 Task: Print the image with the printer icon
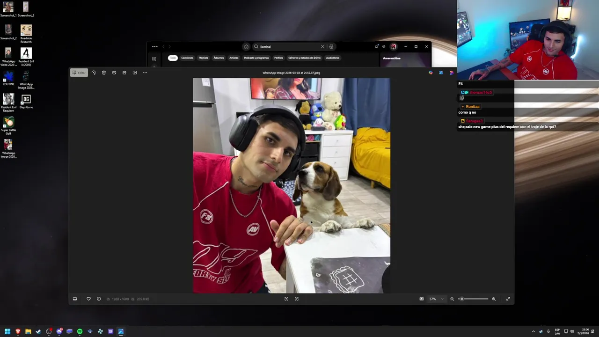114,73
